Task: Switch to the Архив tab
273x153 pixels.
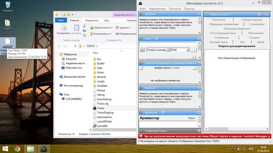Action: pos(261,42)
